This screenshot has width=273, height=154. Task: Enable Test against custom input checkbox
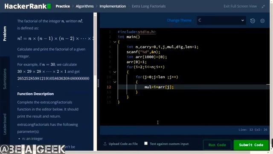(x=146, y=143)
